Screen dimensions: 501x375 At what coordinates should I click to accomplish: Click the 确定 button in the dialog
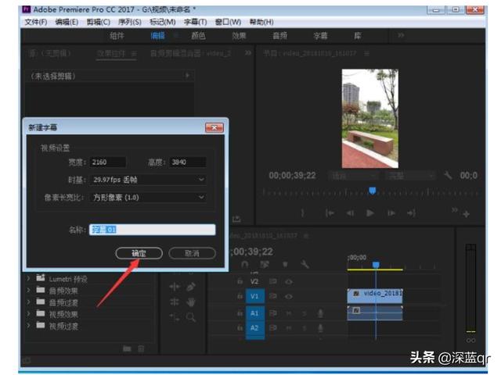(x=139, y=253)
